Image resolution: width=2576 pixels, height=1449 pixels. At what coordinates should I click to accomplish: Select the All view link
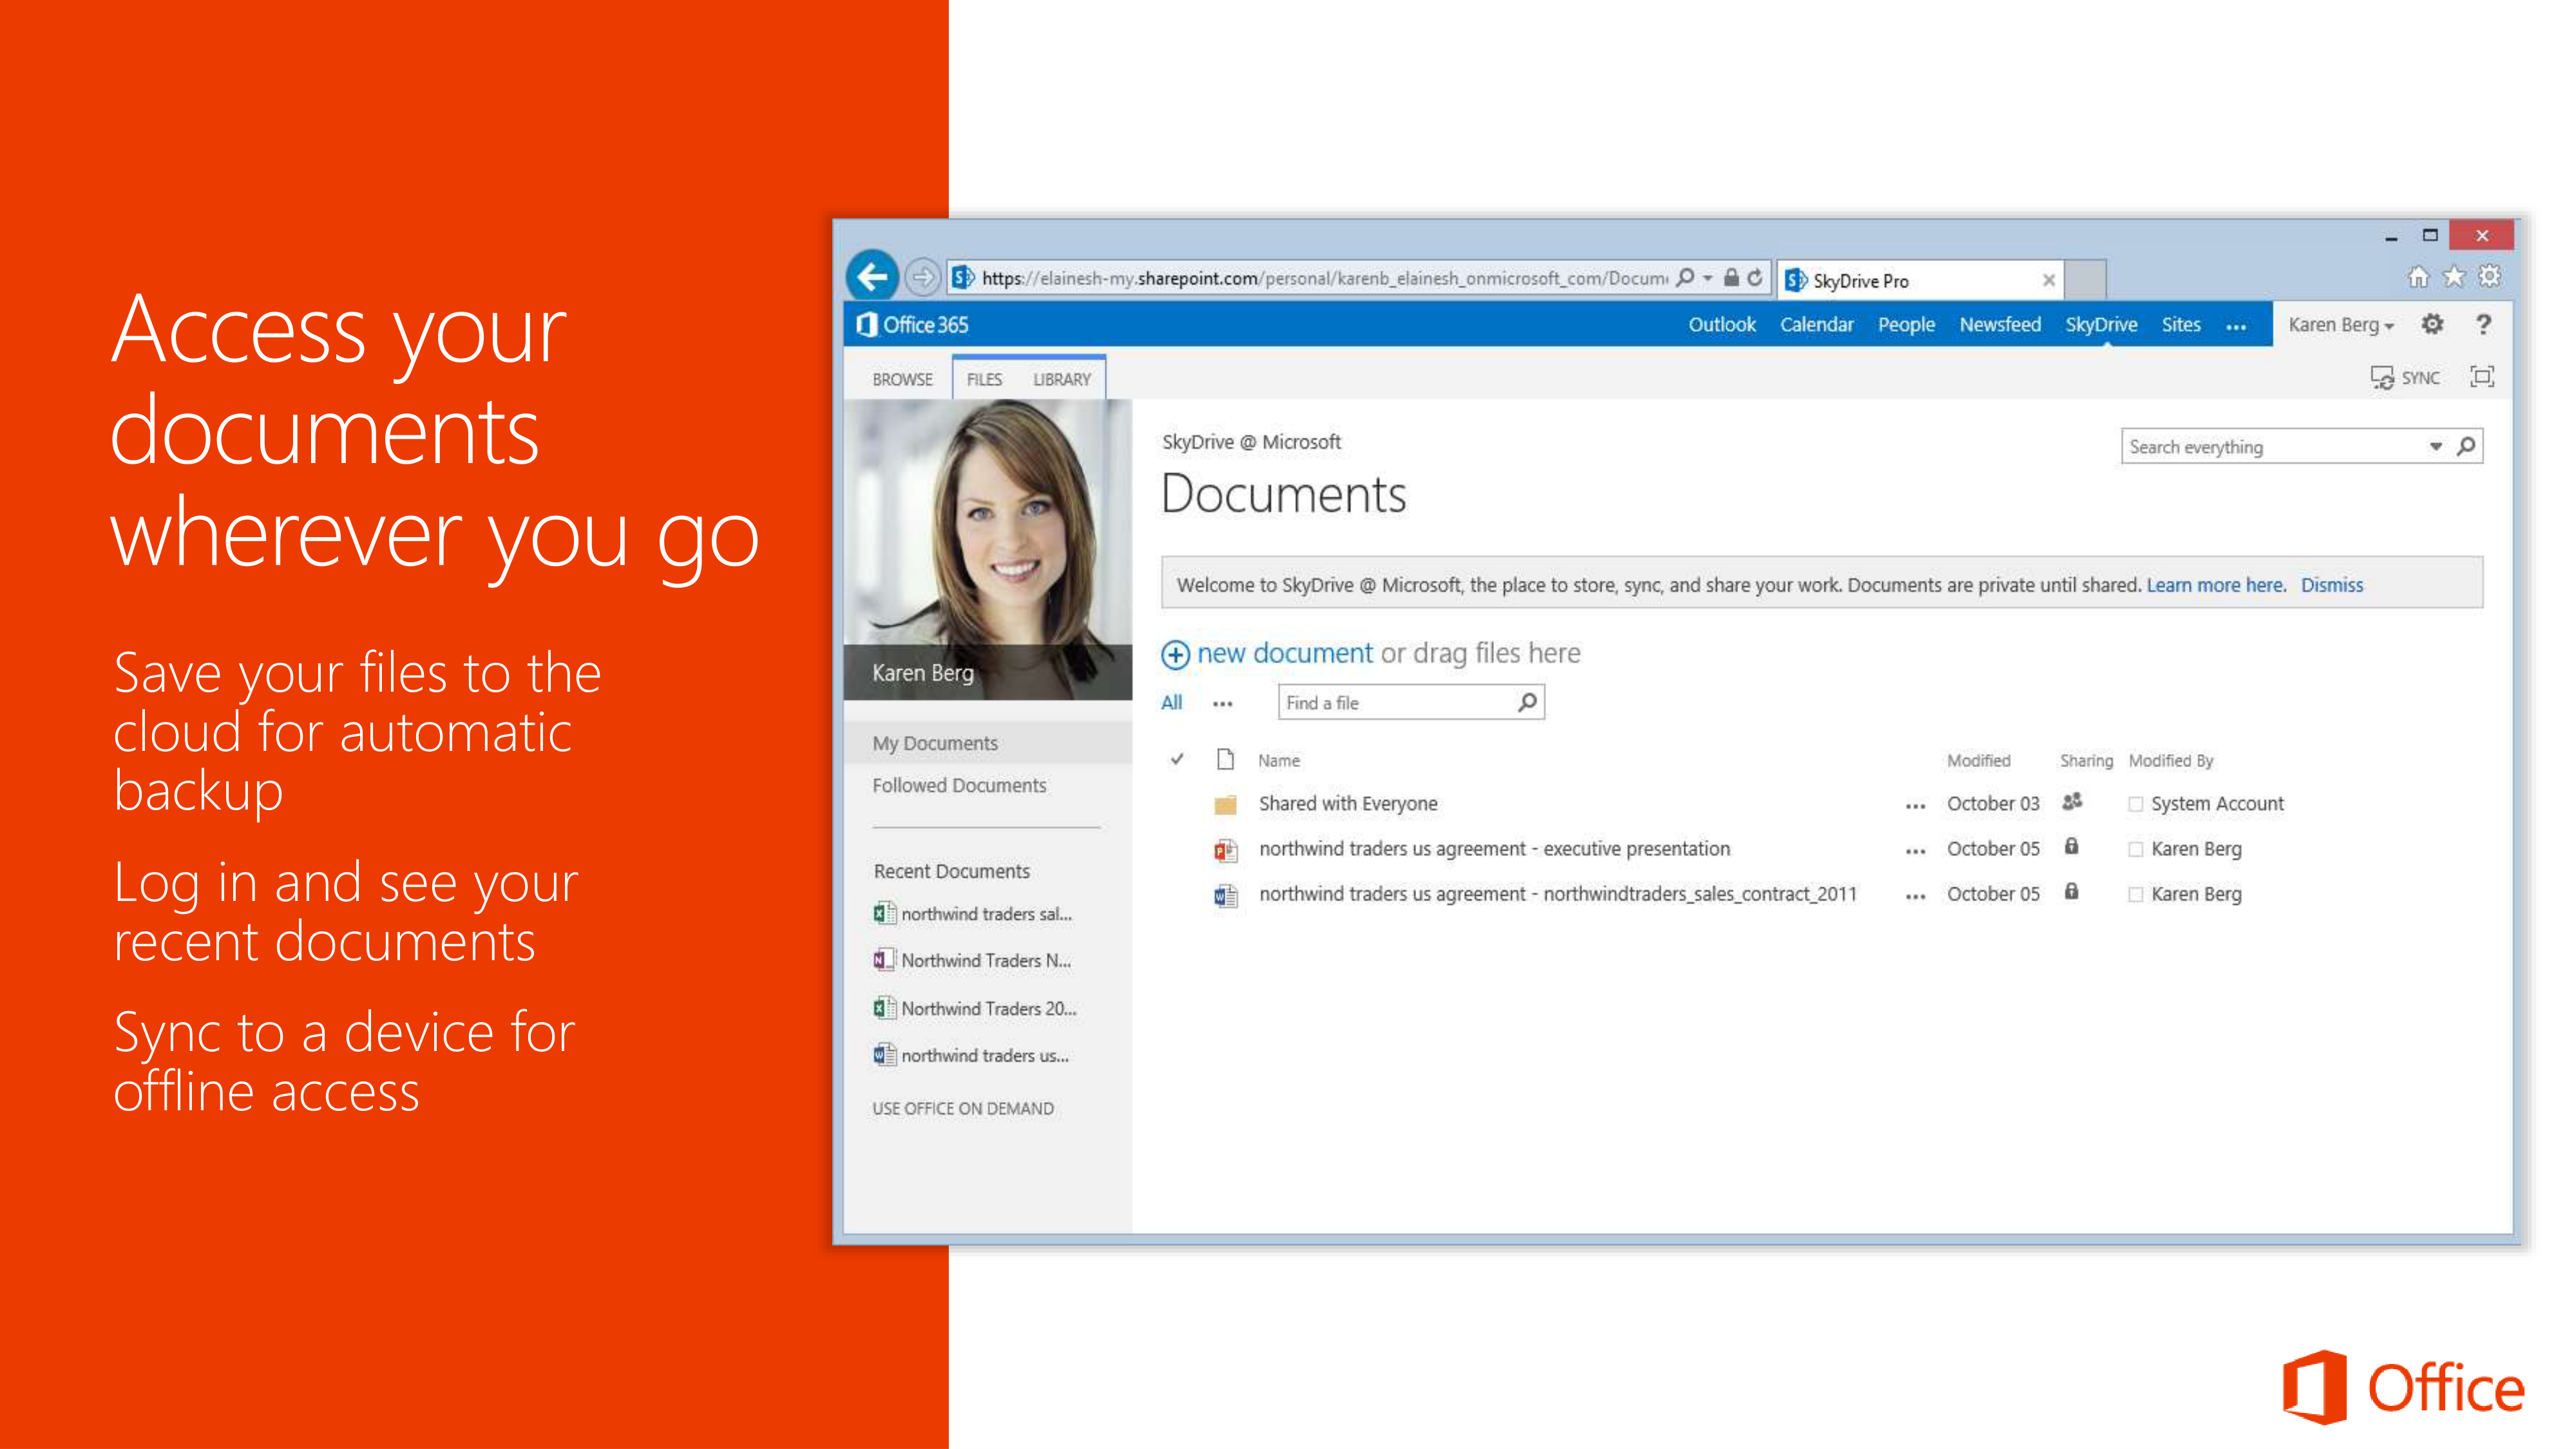[x=1171, y=702]
